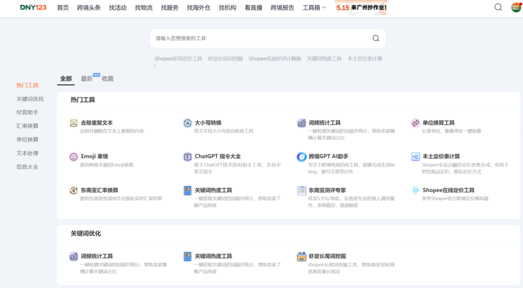Click the 去除重复文本 title text

[97, 122]
